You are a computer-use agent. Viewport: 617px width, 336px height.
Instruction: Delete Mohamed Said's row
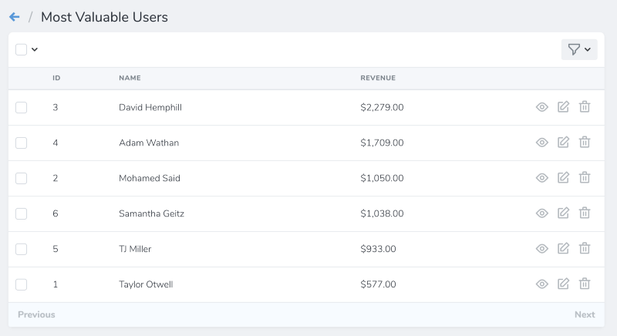pyautogui.click(x=585, y=178)
